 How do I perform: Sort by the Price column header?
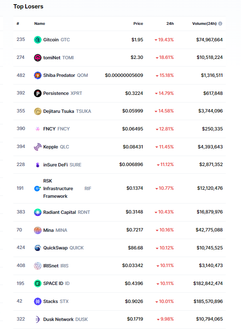138,24
